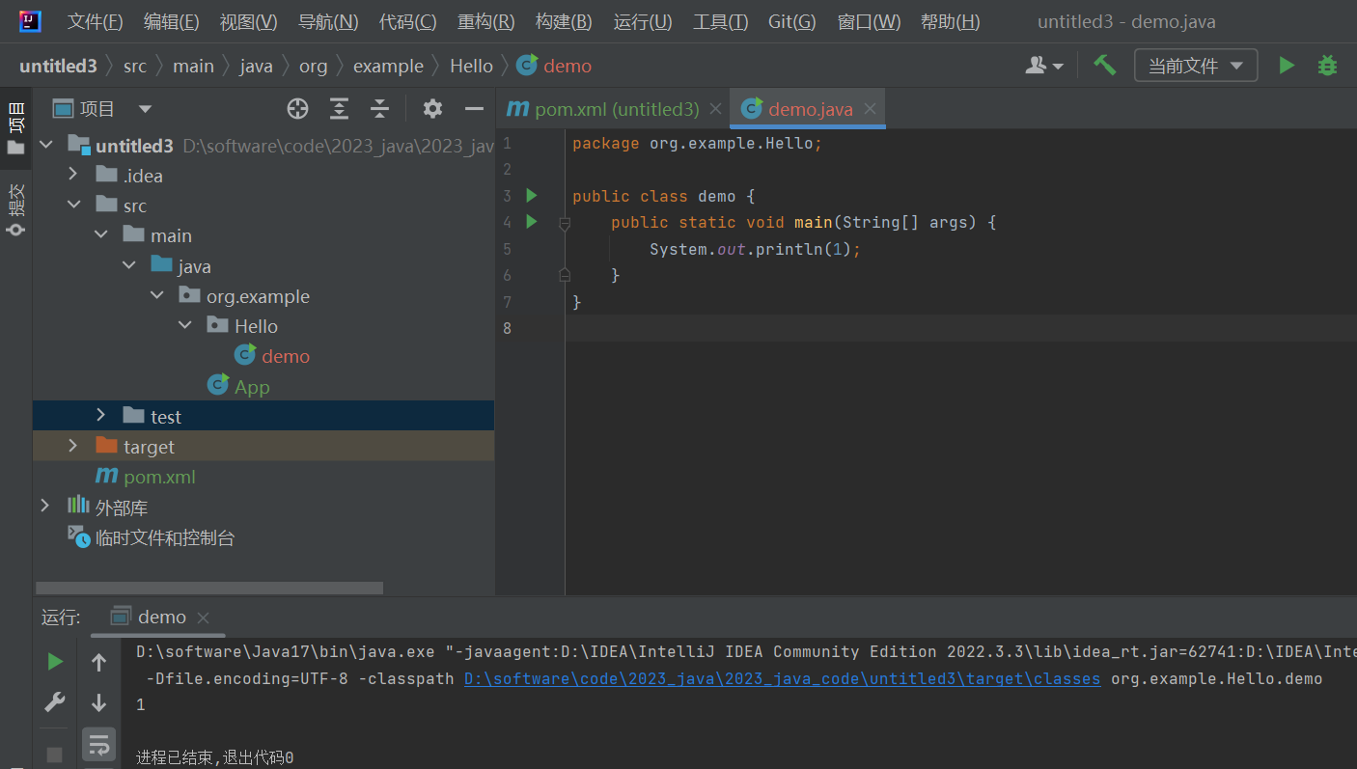Collapse all nodes in project panel
The width and height of the screenshot is (1357, 769).
coord(380,109)
